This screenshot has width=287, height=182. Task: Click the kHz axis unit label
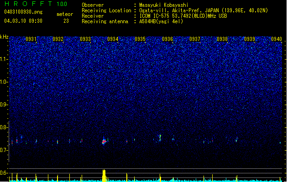tap(4, 37)
